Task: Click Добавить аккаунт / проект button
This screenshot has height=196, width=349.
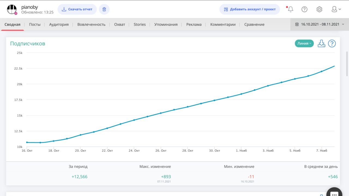Action: [x=250, y=9]
